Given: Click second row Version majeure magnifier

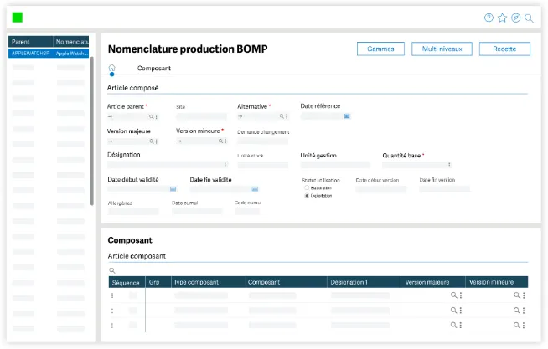Looking at the screenshot, I should tap(453, 310).
